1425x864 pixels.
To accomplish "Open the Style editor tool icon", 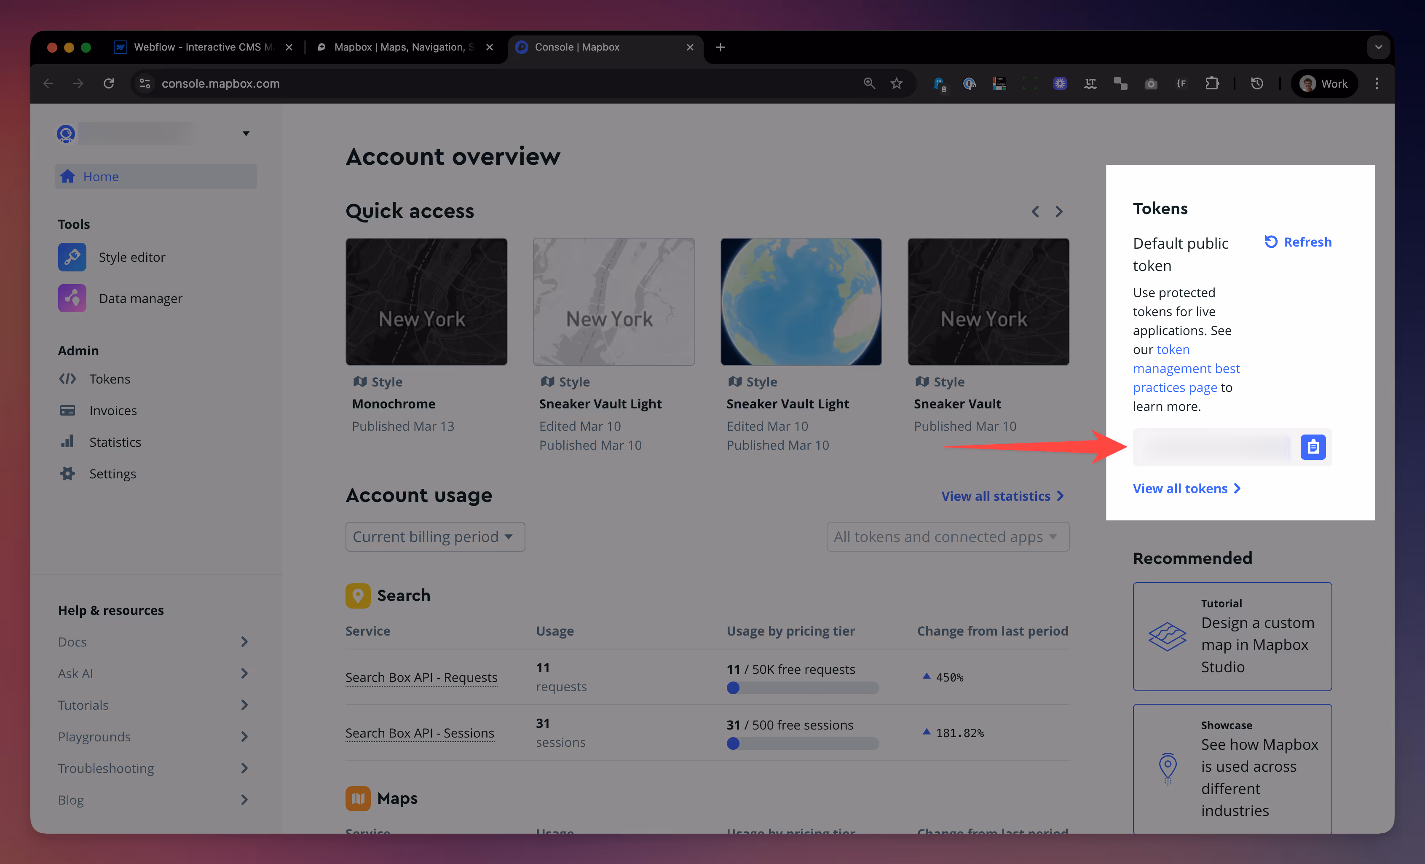I will click(x=72, y=258).
